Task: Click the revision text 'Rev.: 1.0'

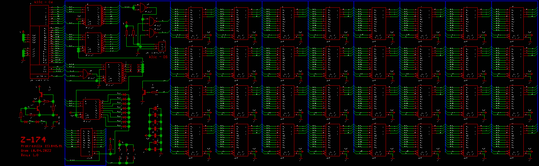Action: click(x=29, y=155)
